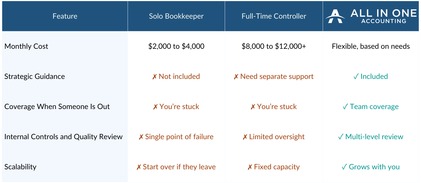Click the "$8,000 to $12,000+" cost cell
Image resolution: width=421 pixels, height=183 pixels.
[274, 46]
